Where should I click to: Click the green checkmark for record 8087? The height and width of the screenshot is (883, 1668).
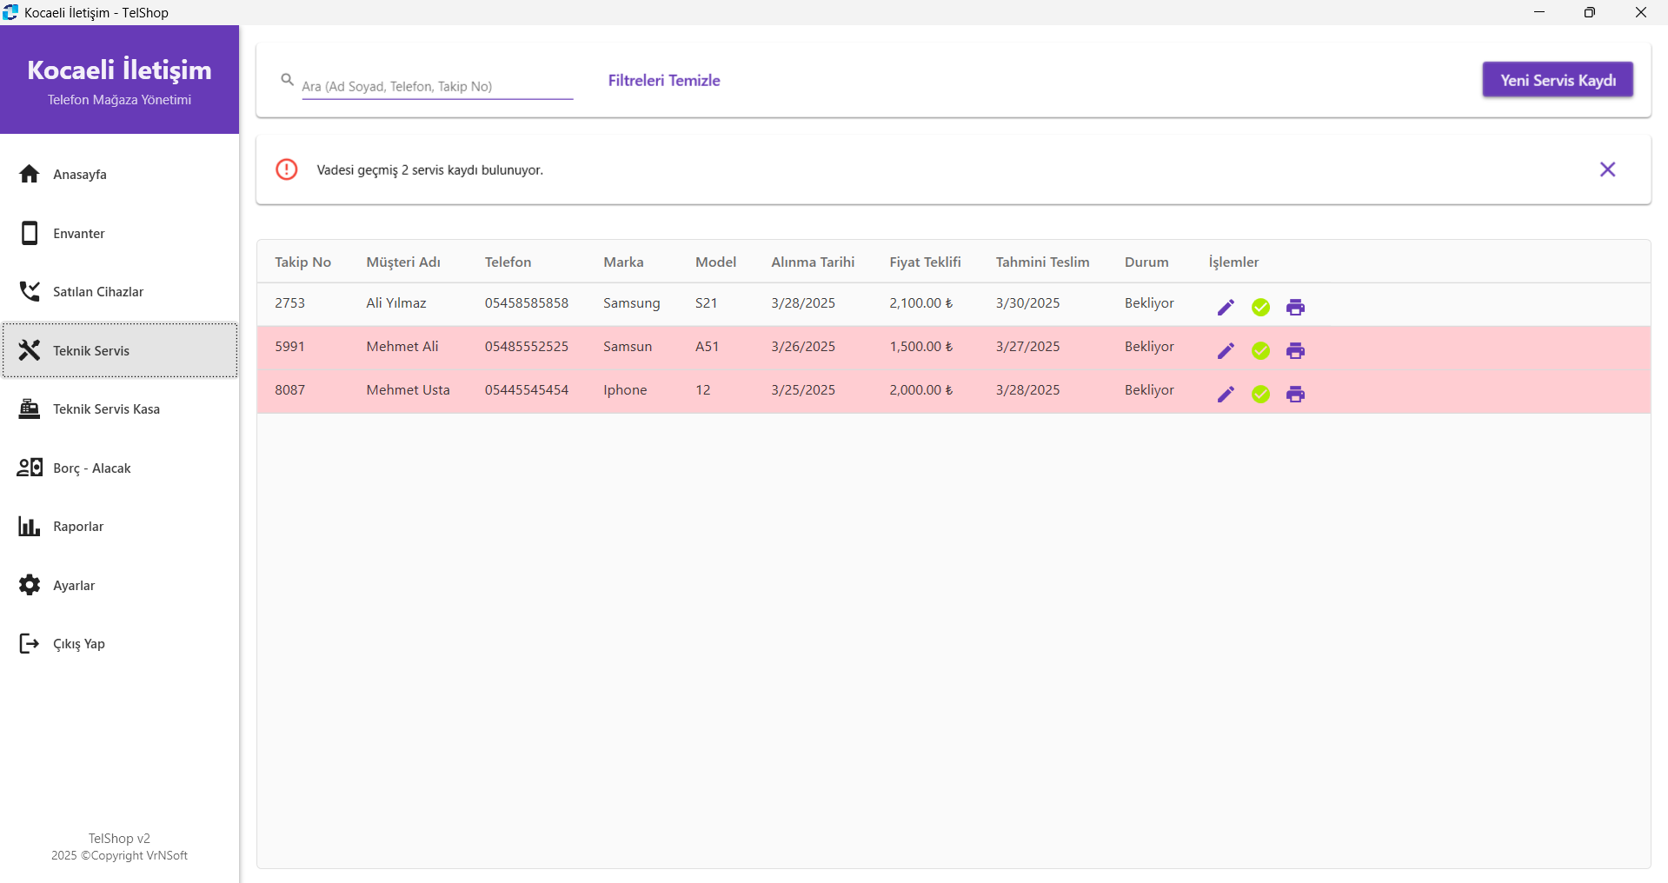pos(1260,395)
